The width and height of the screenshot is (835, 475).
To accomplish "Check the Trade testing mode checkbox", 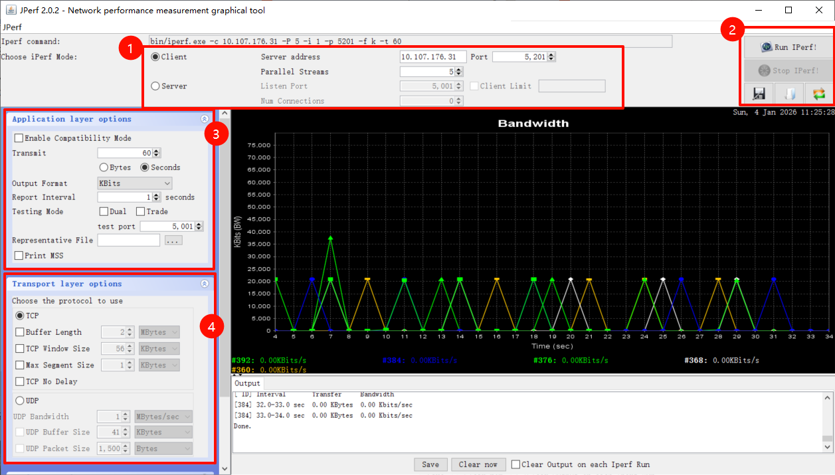I will click(141, 212).
